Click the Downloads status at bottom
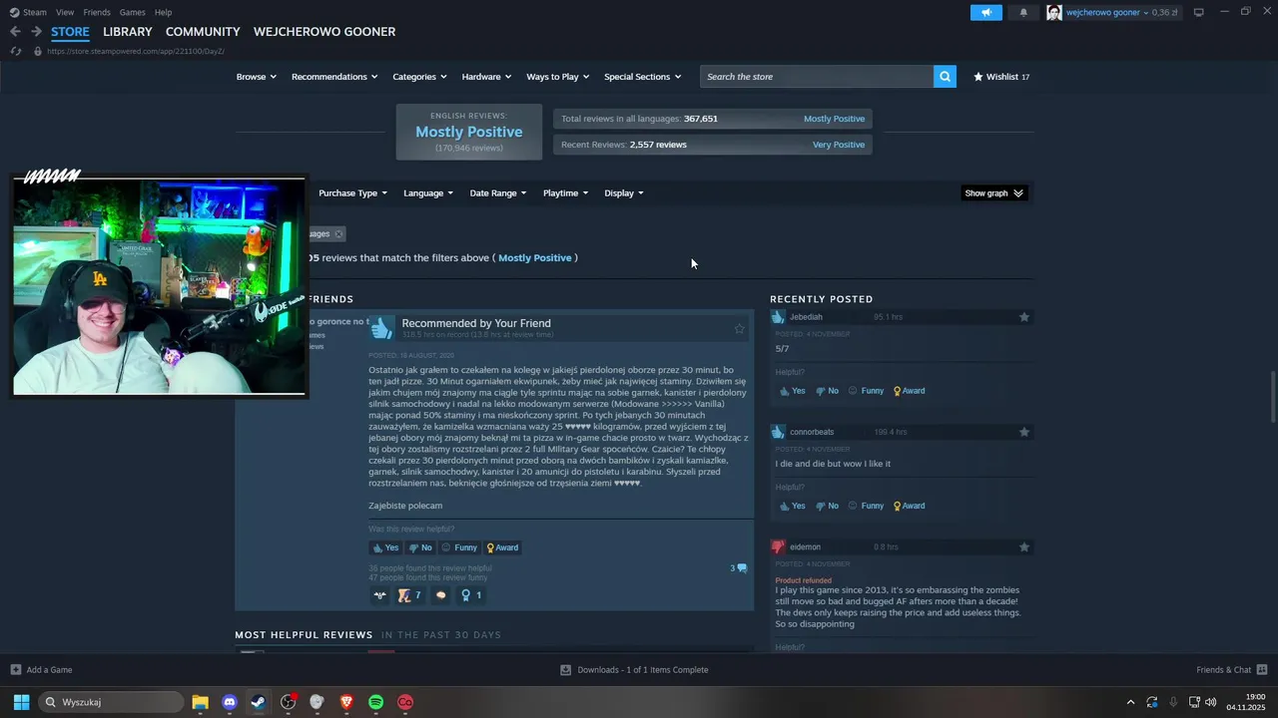Image resolution: width=1278 pixels, height=718 pixels. tap(634, 670)
